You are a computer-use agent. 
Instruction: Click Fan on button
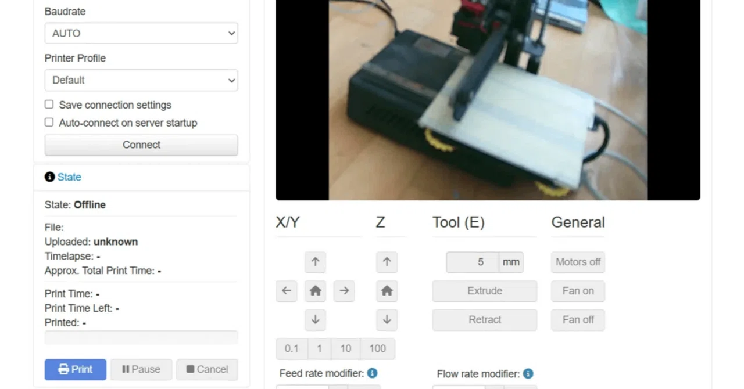pos(578,291)
